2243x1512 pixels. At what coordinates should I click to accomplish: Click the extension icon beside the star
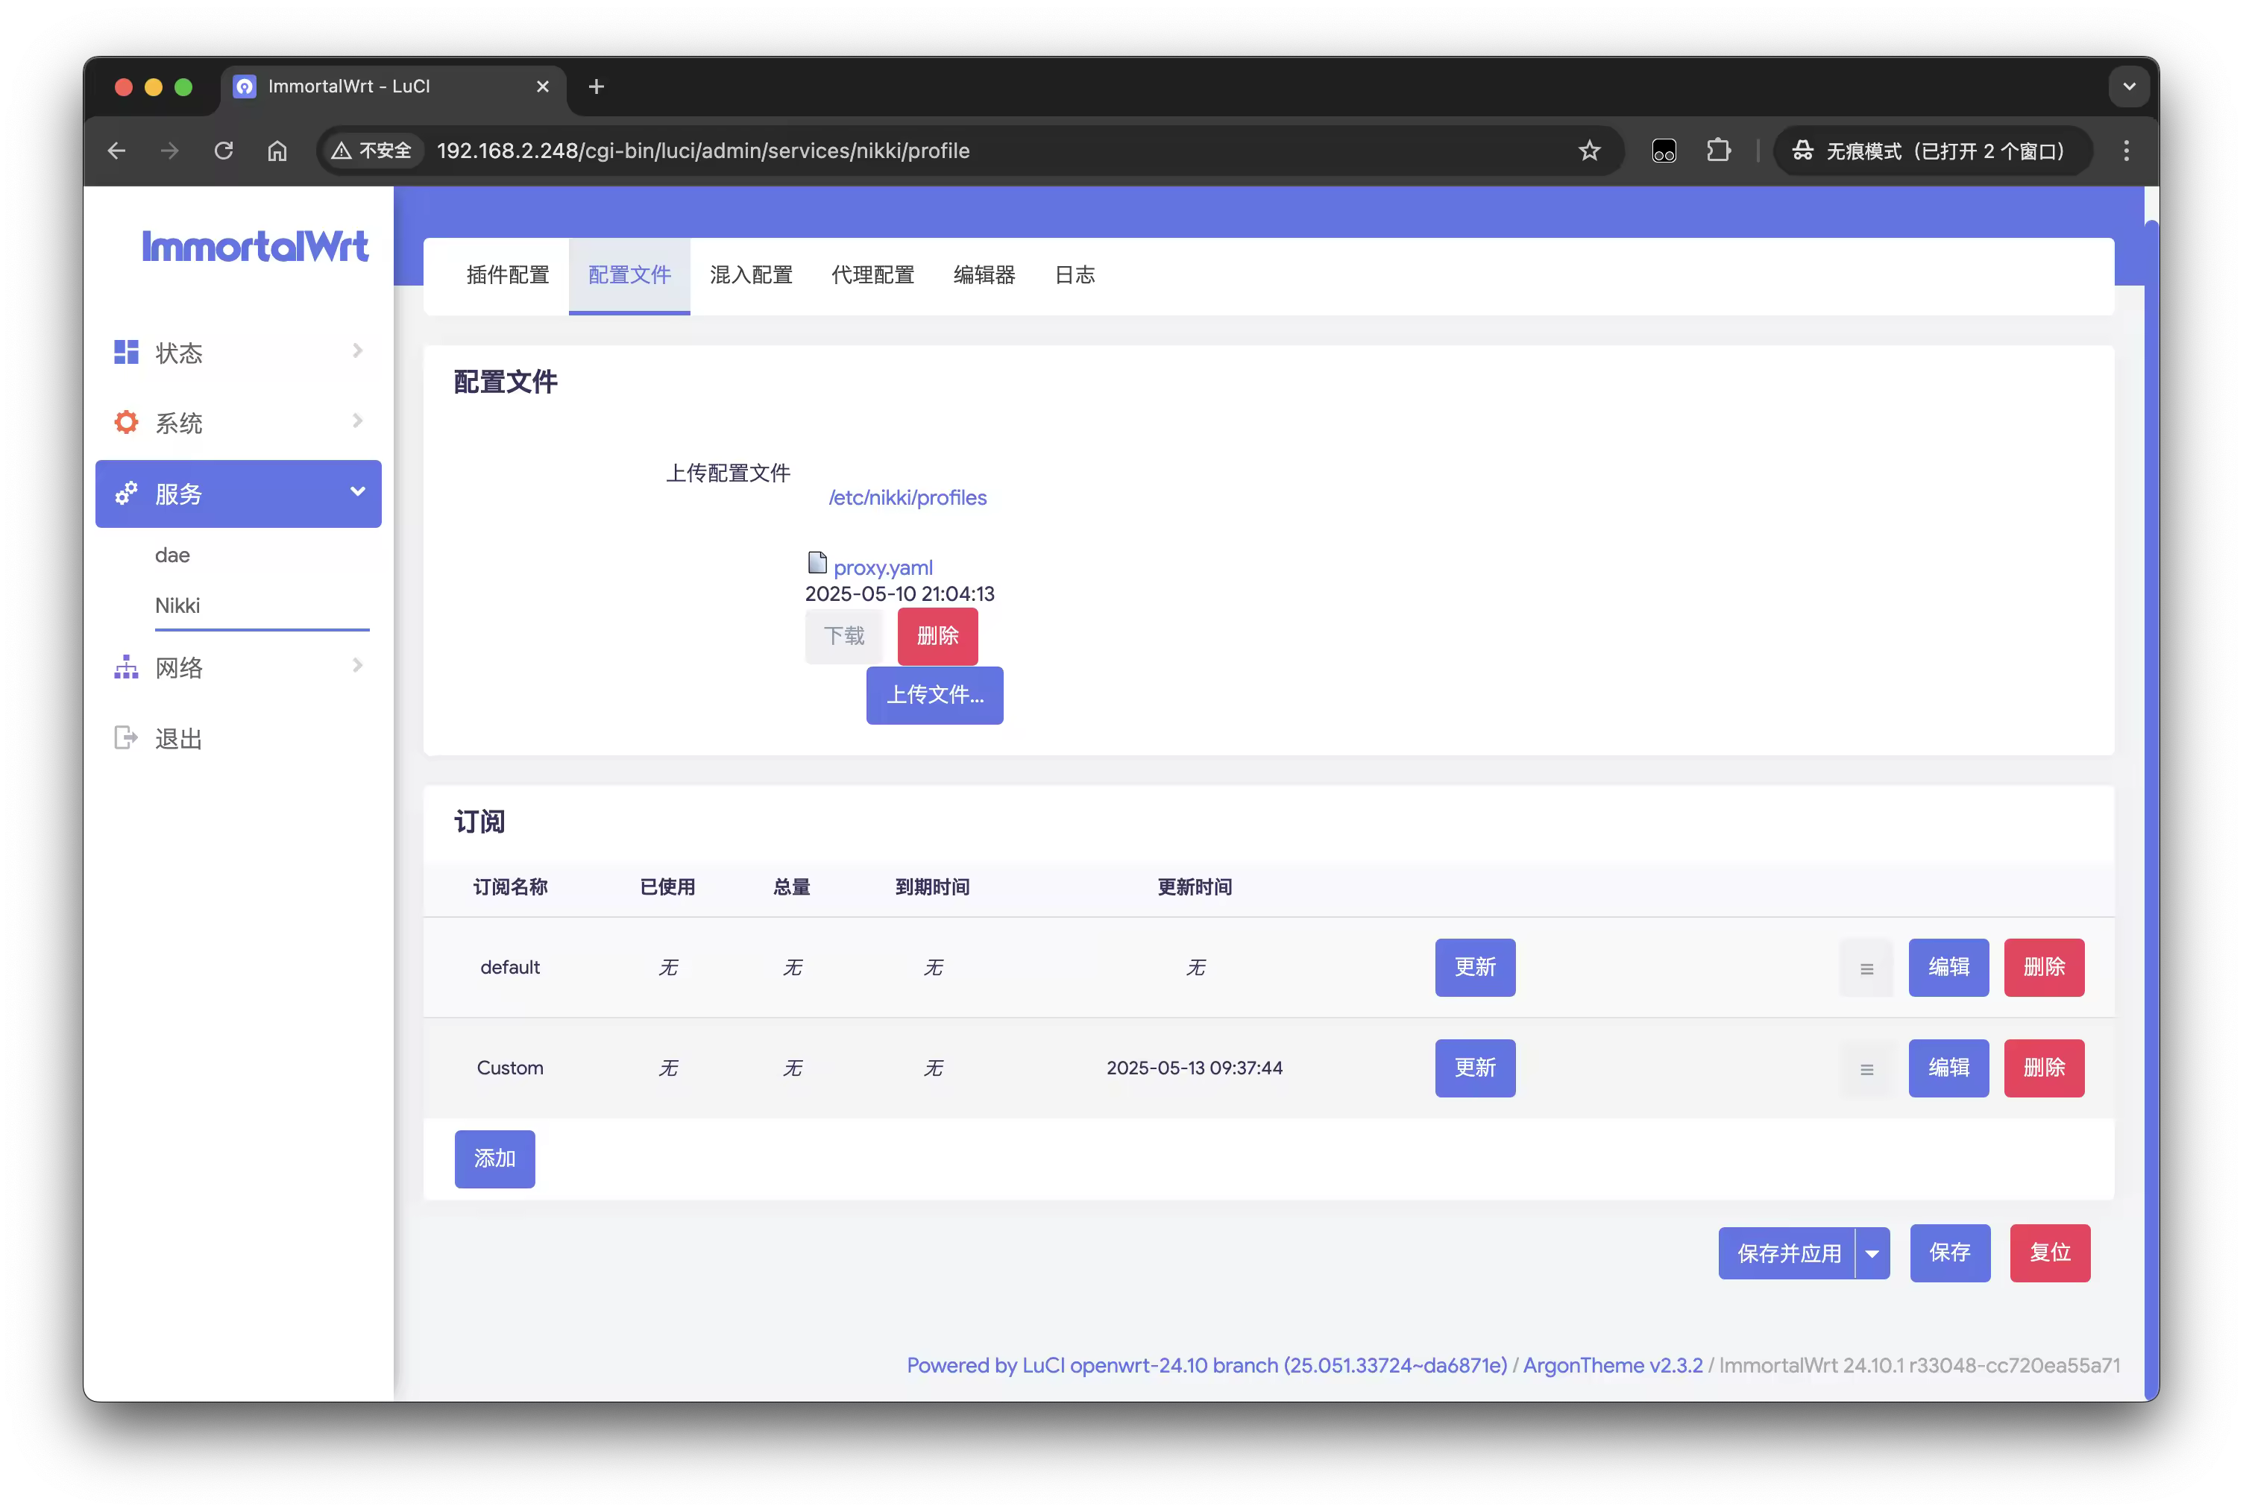point(1664,151)
